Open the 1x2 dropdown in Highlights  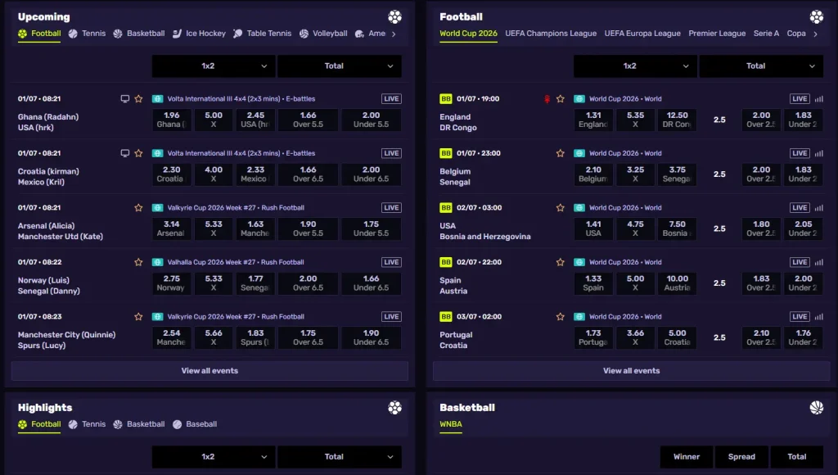[x=214, y=457]
